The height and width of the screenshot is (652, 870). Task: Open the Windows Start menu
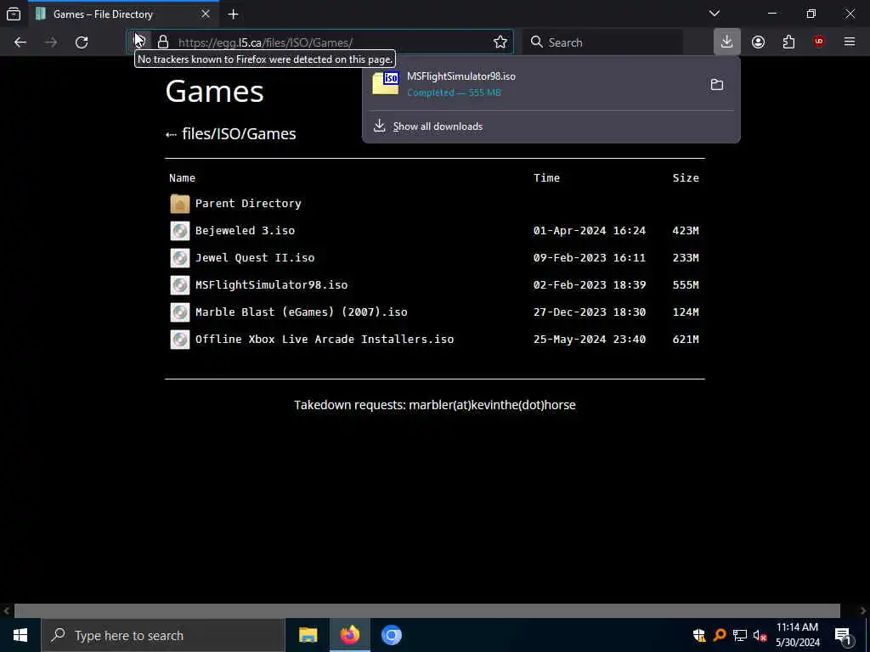pyautogui.click(x=20, y=635)
